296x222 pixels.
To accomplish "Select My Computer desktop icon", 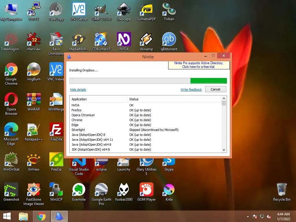I will pyautogui.click(x=11, y=12).
